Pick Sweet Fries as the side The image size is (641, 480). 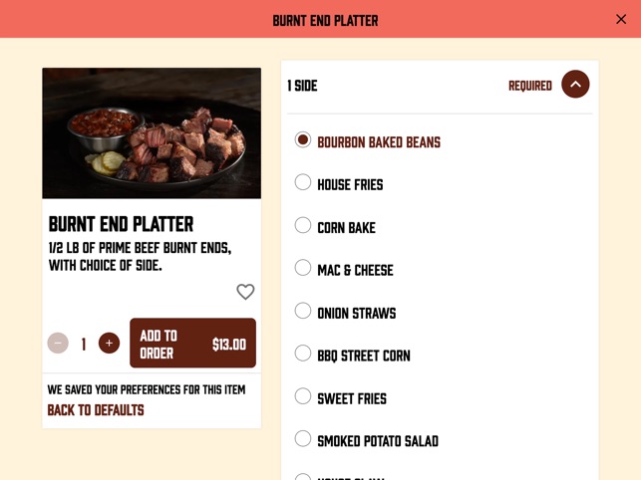pyautogui.click(x=303, y=395)
